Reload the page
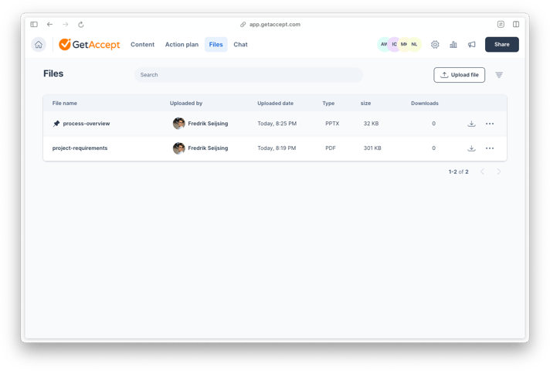 pos(81,24)
